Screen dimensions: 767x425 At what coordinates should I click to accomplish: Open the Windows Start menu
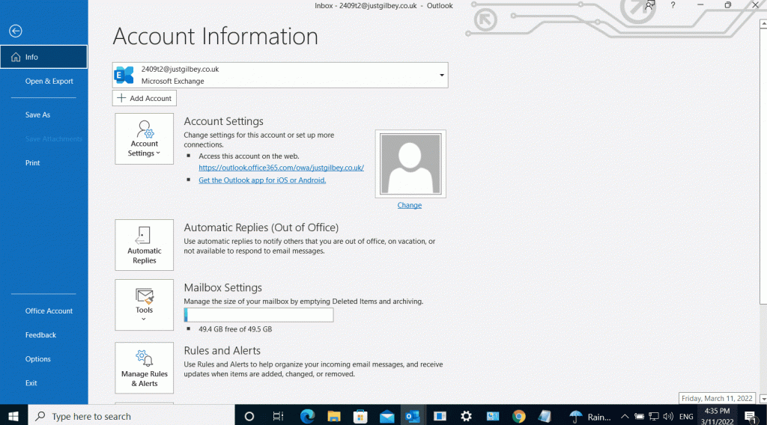[x=13, y=416]
